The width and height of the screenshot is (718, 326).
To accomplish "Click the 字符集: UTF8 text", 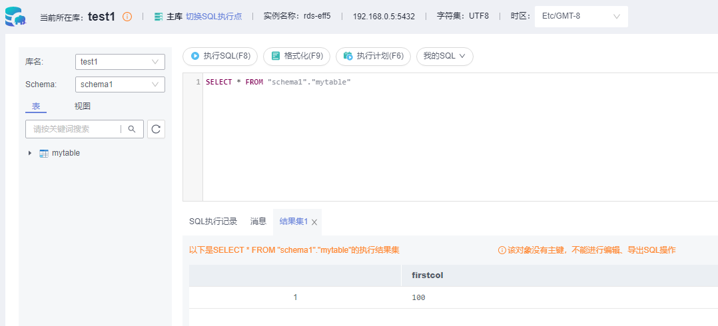I will (x=462, y=17).
